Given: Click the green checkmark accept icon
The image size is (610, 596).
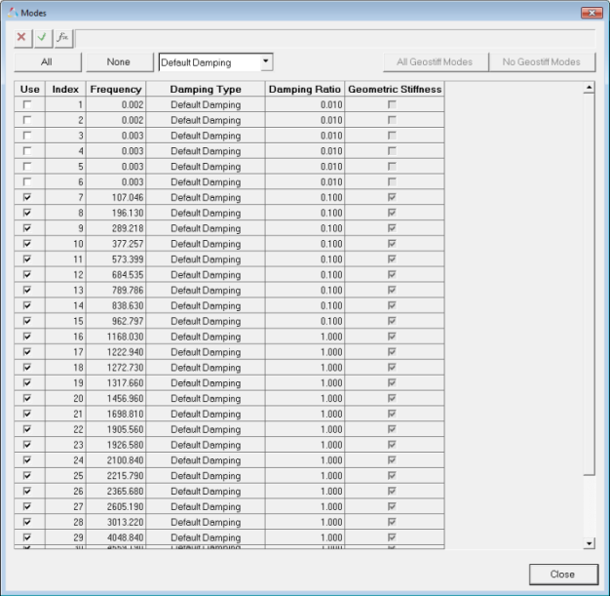Looking at the screenshot, I should [x=43, y=38].
